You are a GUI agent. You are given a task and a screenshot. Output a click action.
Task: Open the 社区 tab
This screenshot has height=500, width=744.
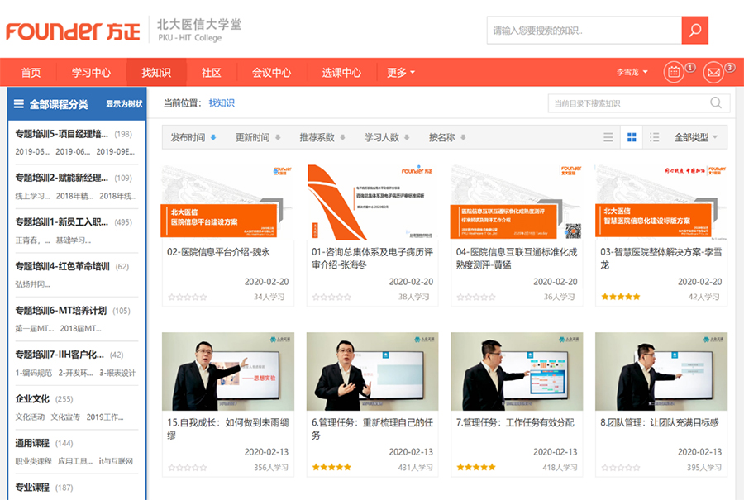click(211, 73)
